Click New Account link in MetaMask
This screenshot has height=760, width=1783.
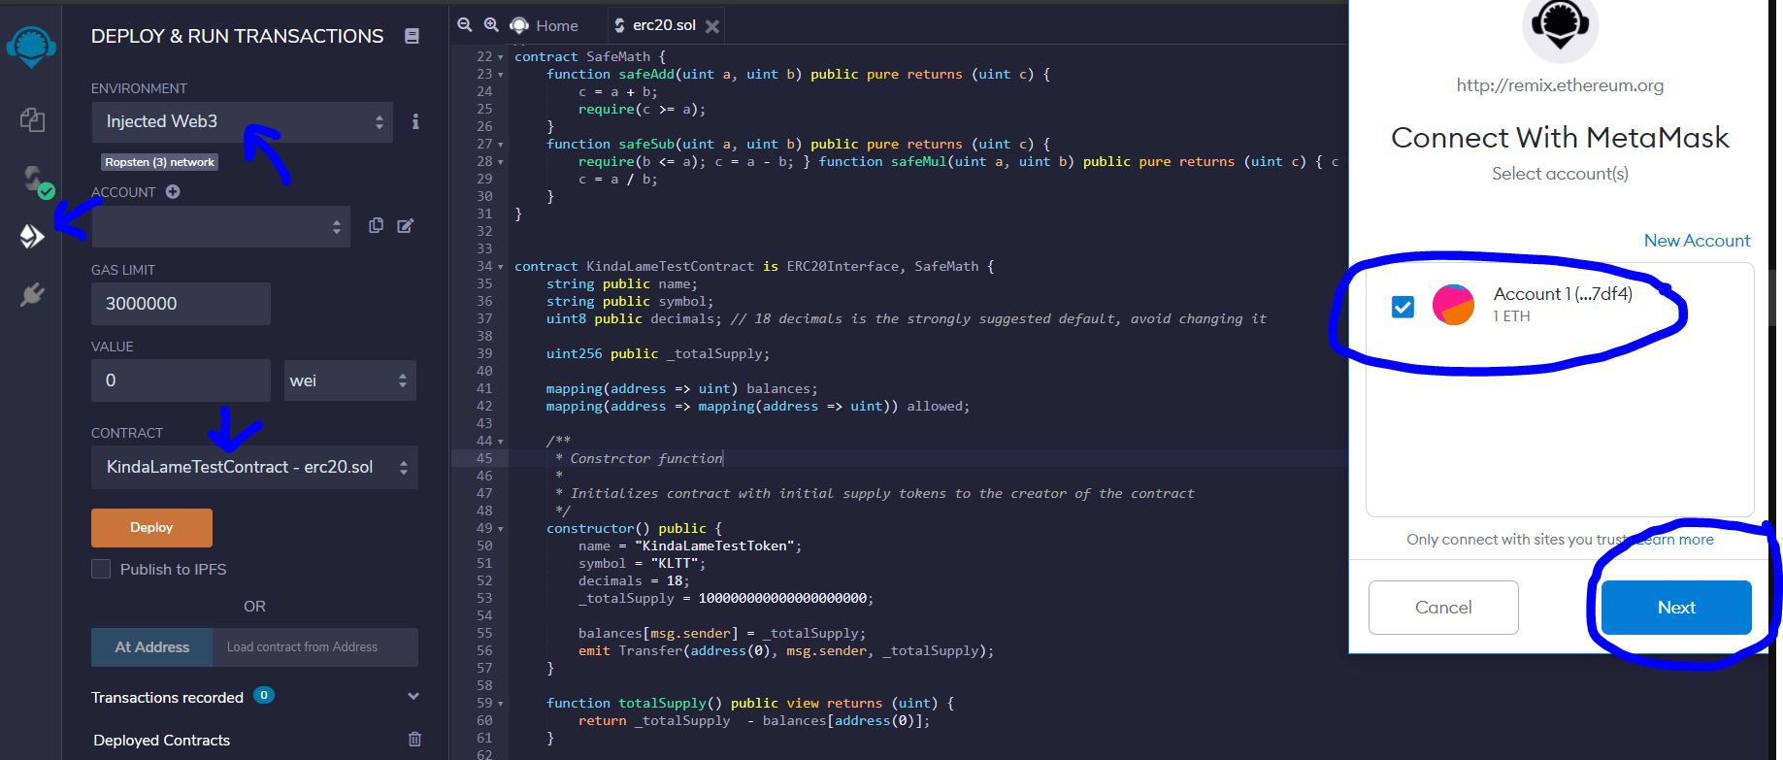pos(1697,241)
